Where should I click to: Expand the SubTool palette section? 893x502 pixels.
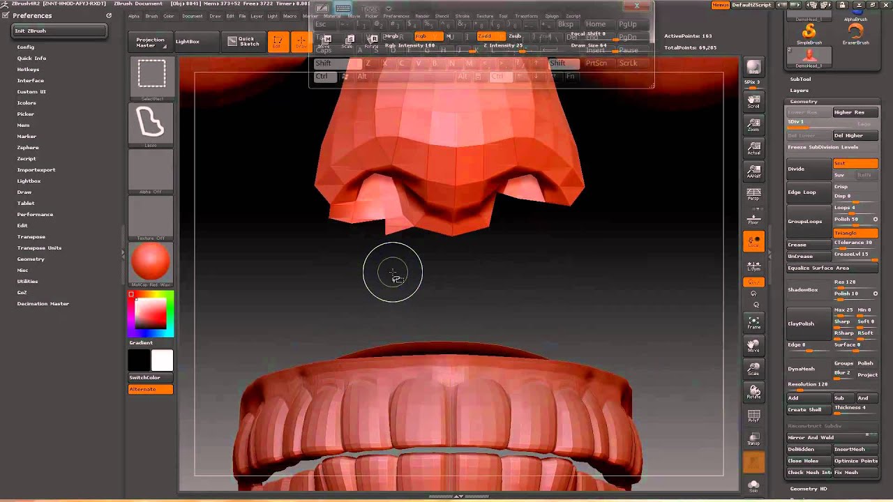coord(800,79)
